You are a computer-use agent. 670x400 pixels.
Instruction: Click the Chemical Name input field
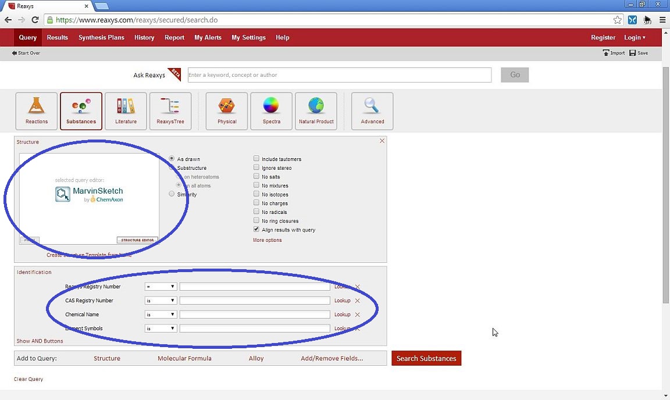click(255, 315)
